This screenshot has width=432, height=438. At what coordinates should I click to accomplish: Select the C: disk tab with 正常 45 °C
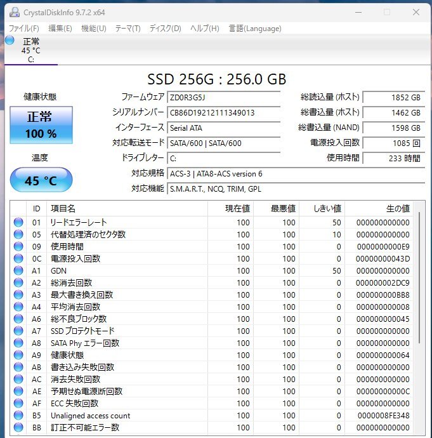tap(31, 50)
